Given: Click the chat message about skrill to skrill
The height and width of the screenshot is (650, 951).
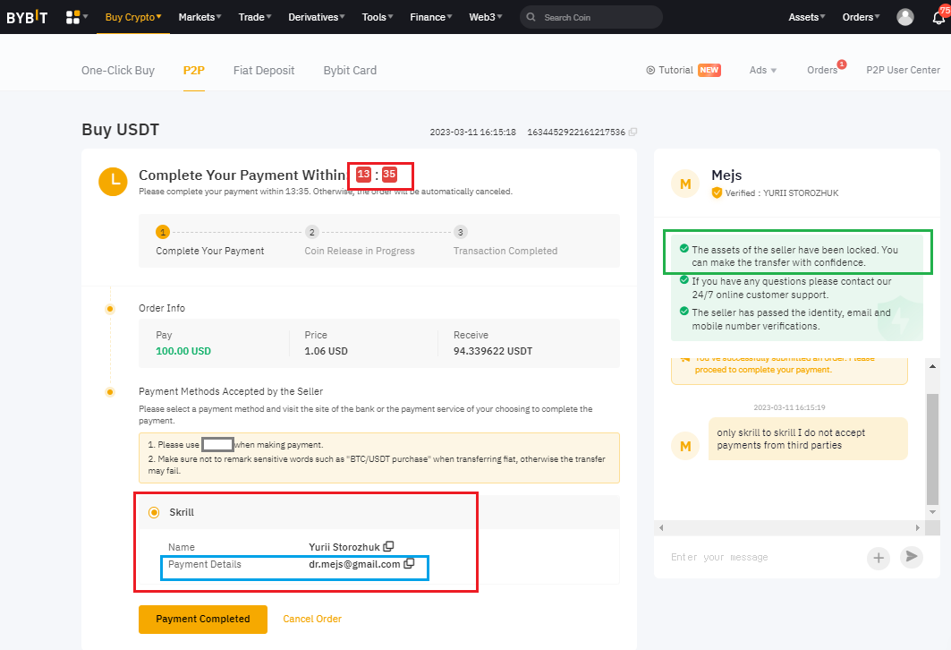Looking at the screenshot, I should coord(808,439).
